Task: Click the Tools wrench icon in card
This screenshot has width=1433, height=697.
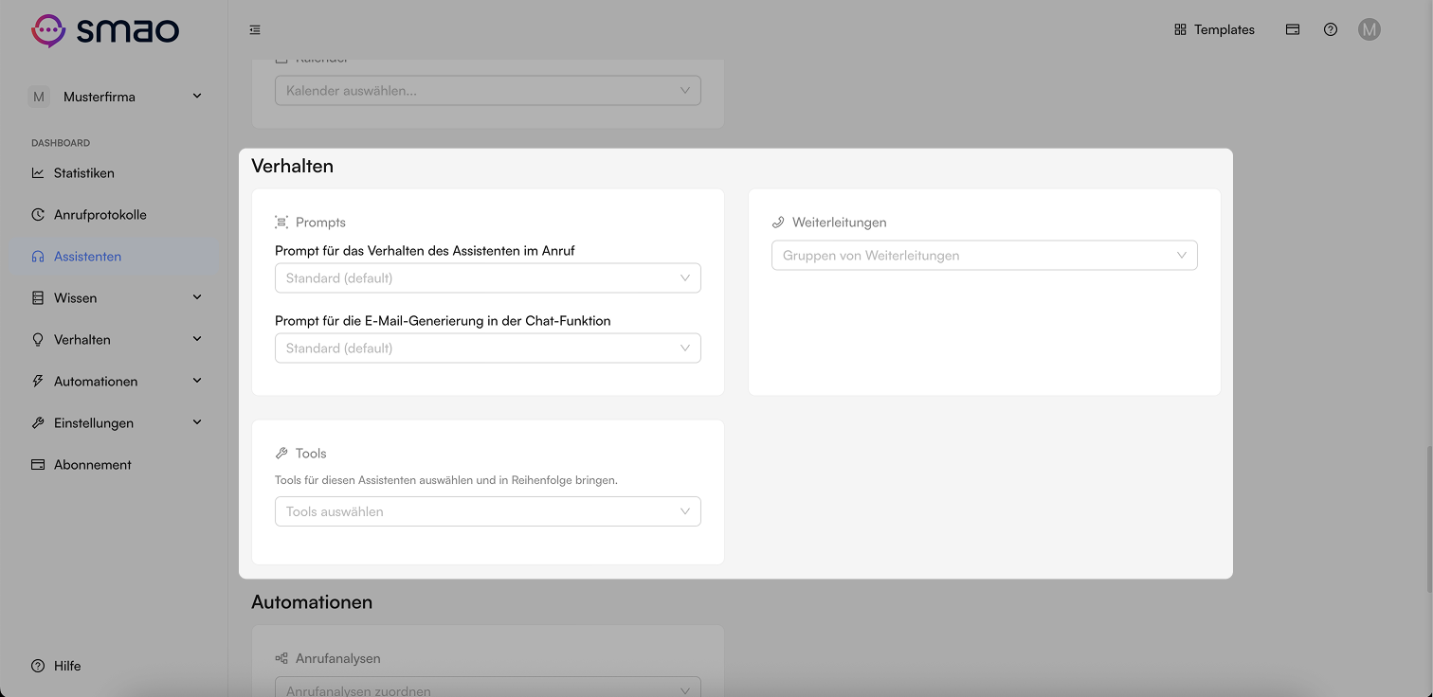Action: click(x=281, y=454)
